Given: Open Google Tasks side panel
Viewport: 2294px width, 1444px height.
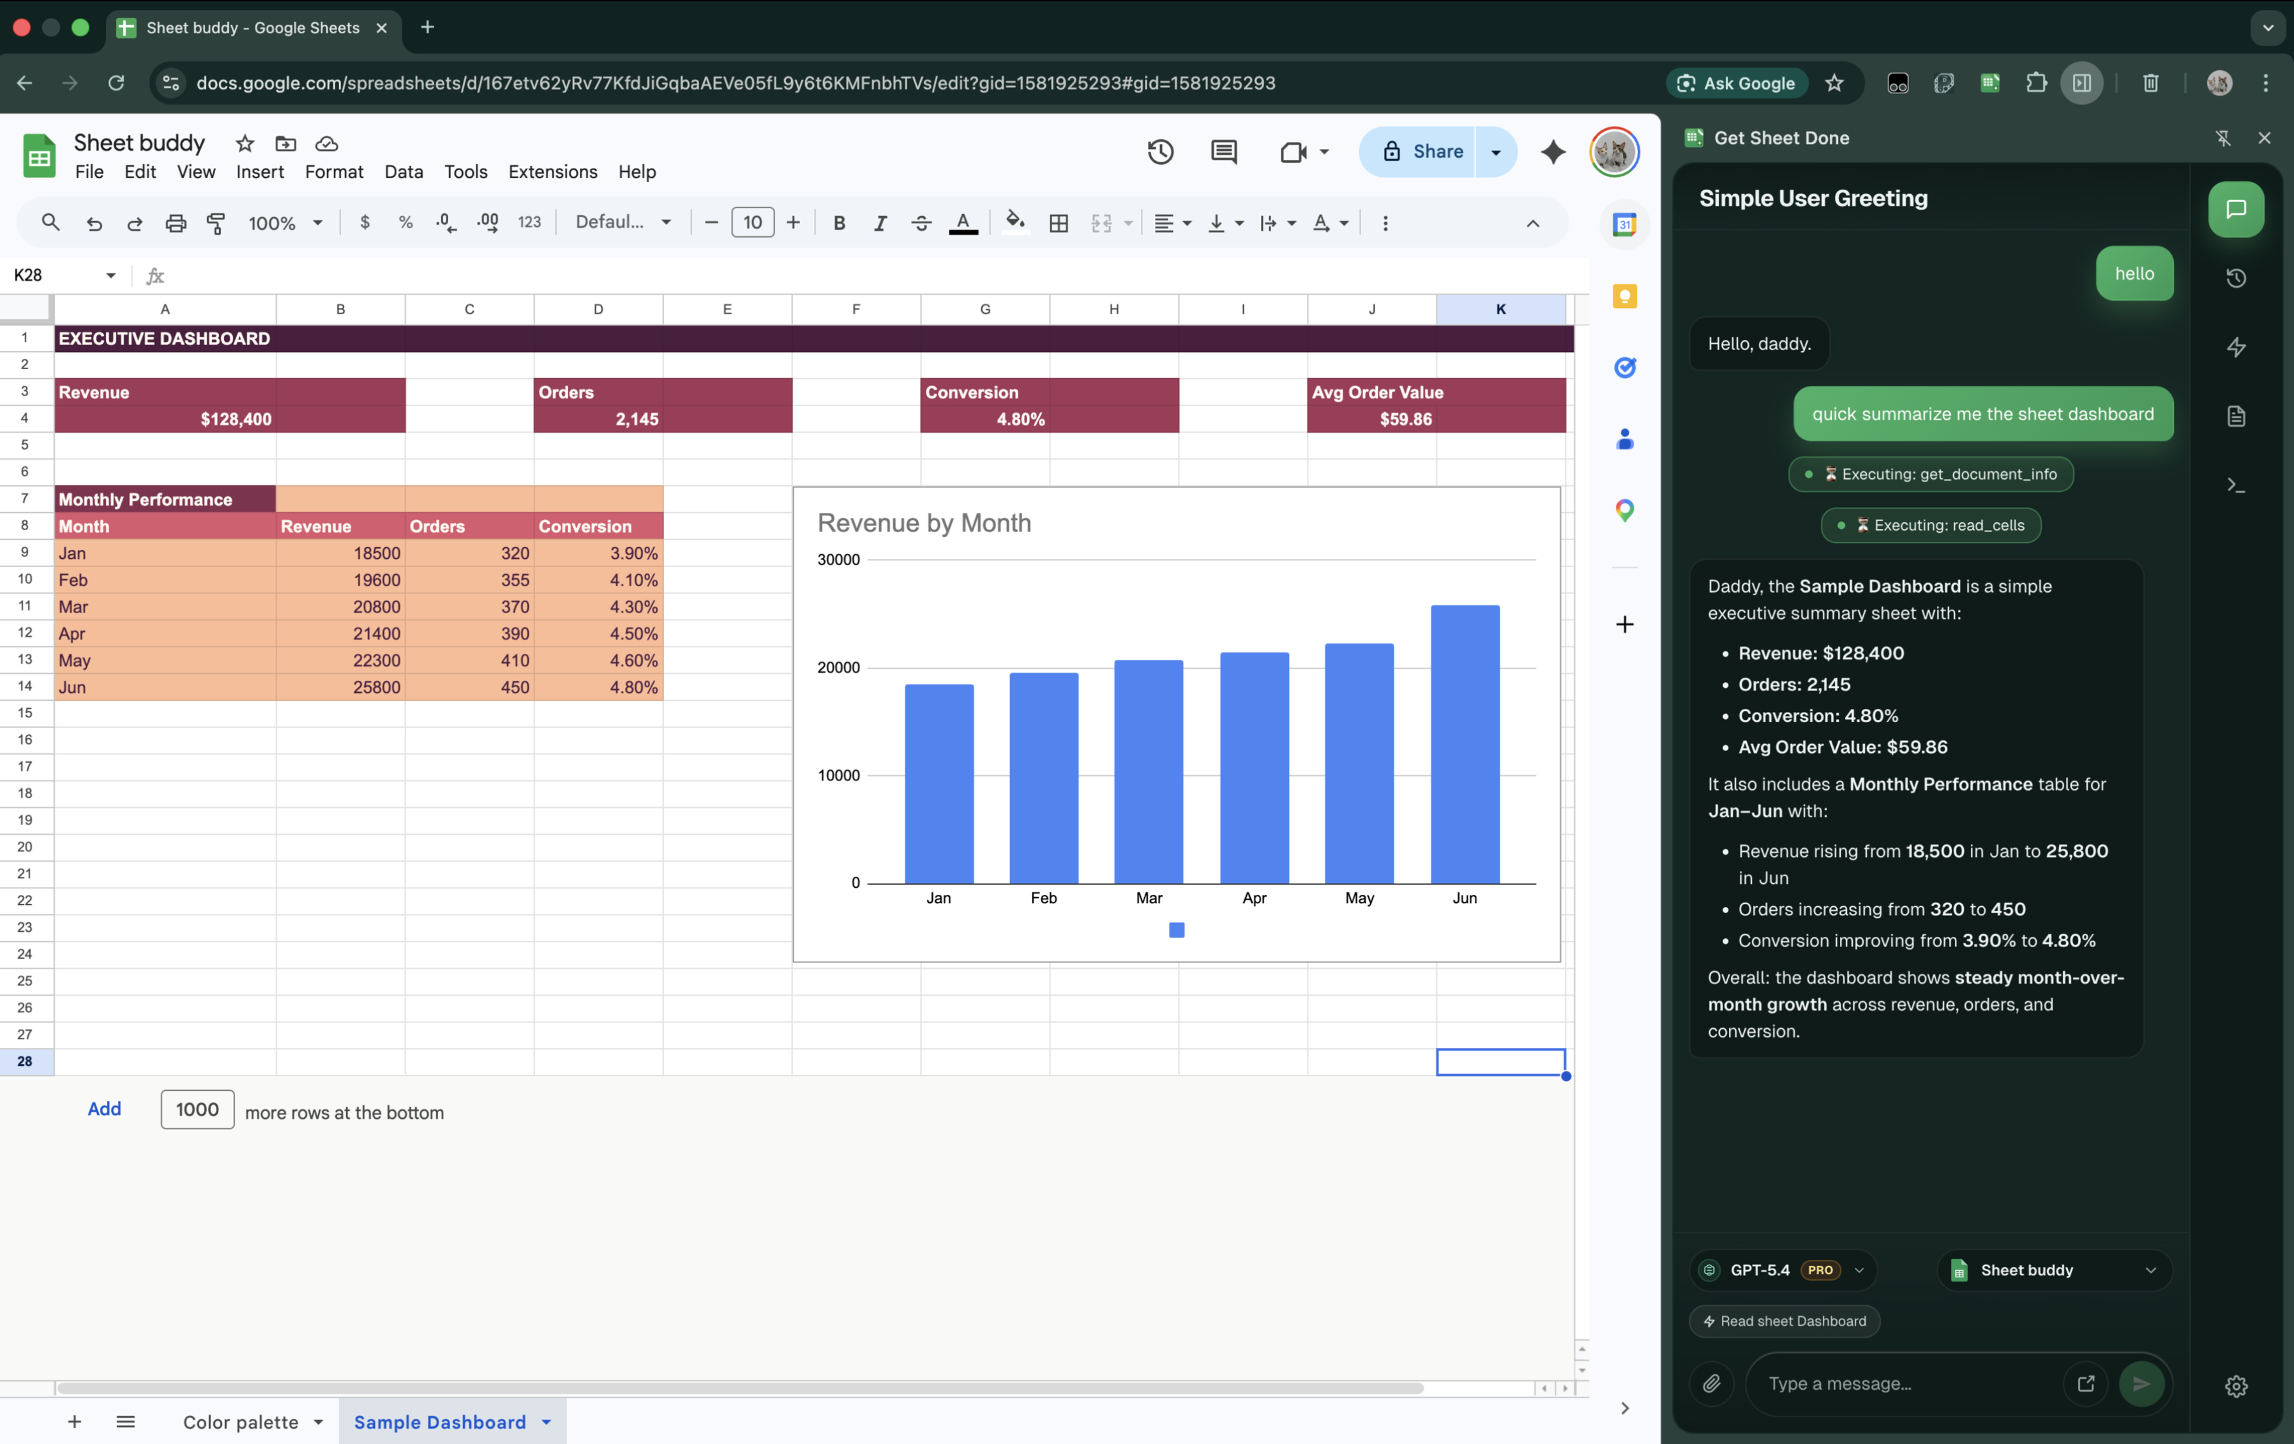Looking at the screenshot, I should pos(1624,368).
